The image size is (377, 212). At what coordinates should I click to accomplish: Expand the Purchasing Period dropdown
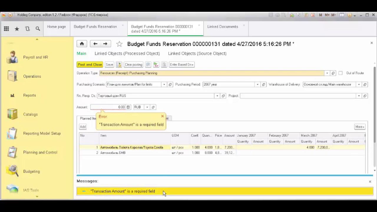tap(257, 85)
